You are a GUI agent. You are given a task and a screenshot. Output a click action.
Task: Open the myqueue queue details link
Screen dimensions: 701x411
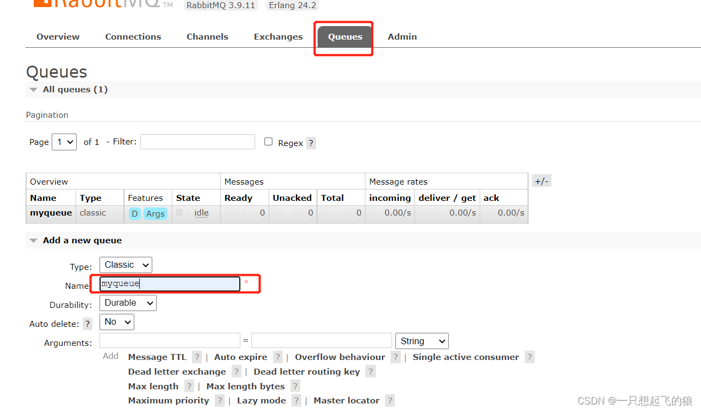click(51, 213)
